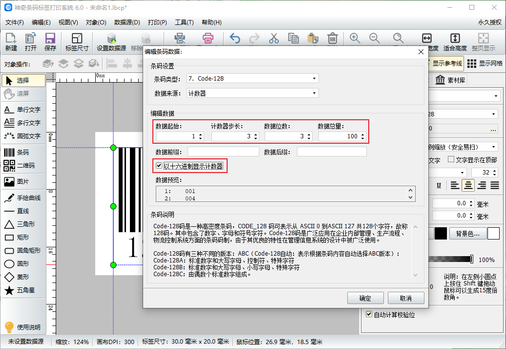506x349 pixels.
Task: Open the 视图(V) menu
Action: pos(68,22)
